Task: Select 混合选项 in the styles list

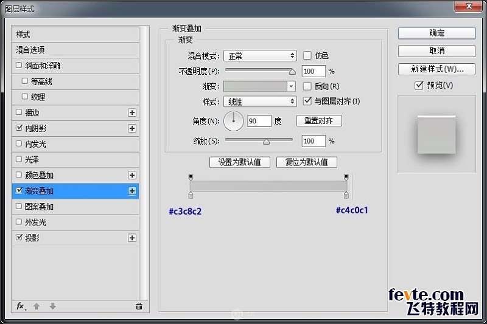Action: (30, 50)
